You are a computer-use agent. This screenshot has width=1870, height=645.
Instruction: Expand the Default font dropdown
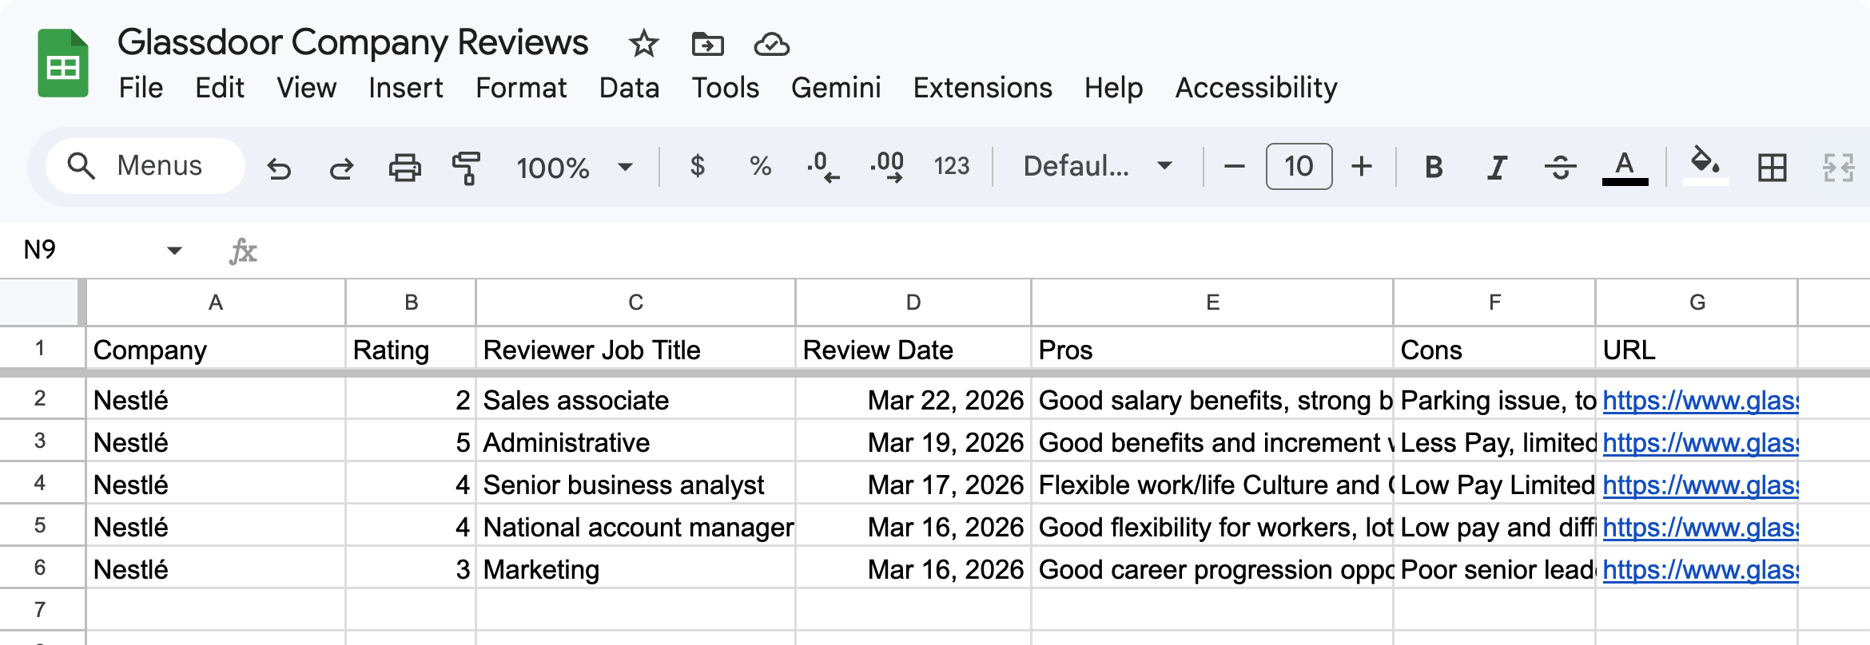(1097, 166)
